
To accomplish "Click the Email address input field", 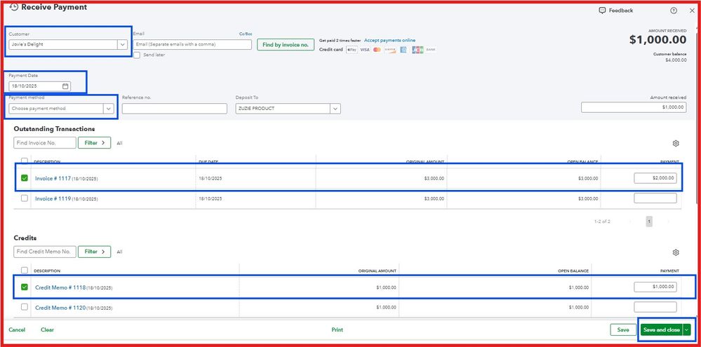I will pyautogui.click(x=192, y=45).
